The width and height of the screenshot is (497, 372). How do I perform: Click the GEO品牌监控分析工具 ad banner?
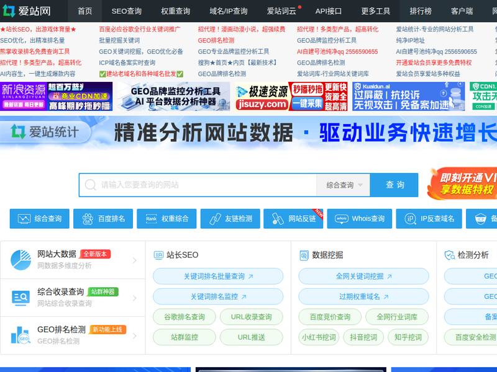click(174, 96)
